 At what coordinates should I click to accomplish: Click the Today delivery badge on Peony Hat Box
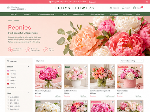click(139, 96)
